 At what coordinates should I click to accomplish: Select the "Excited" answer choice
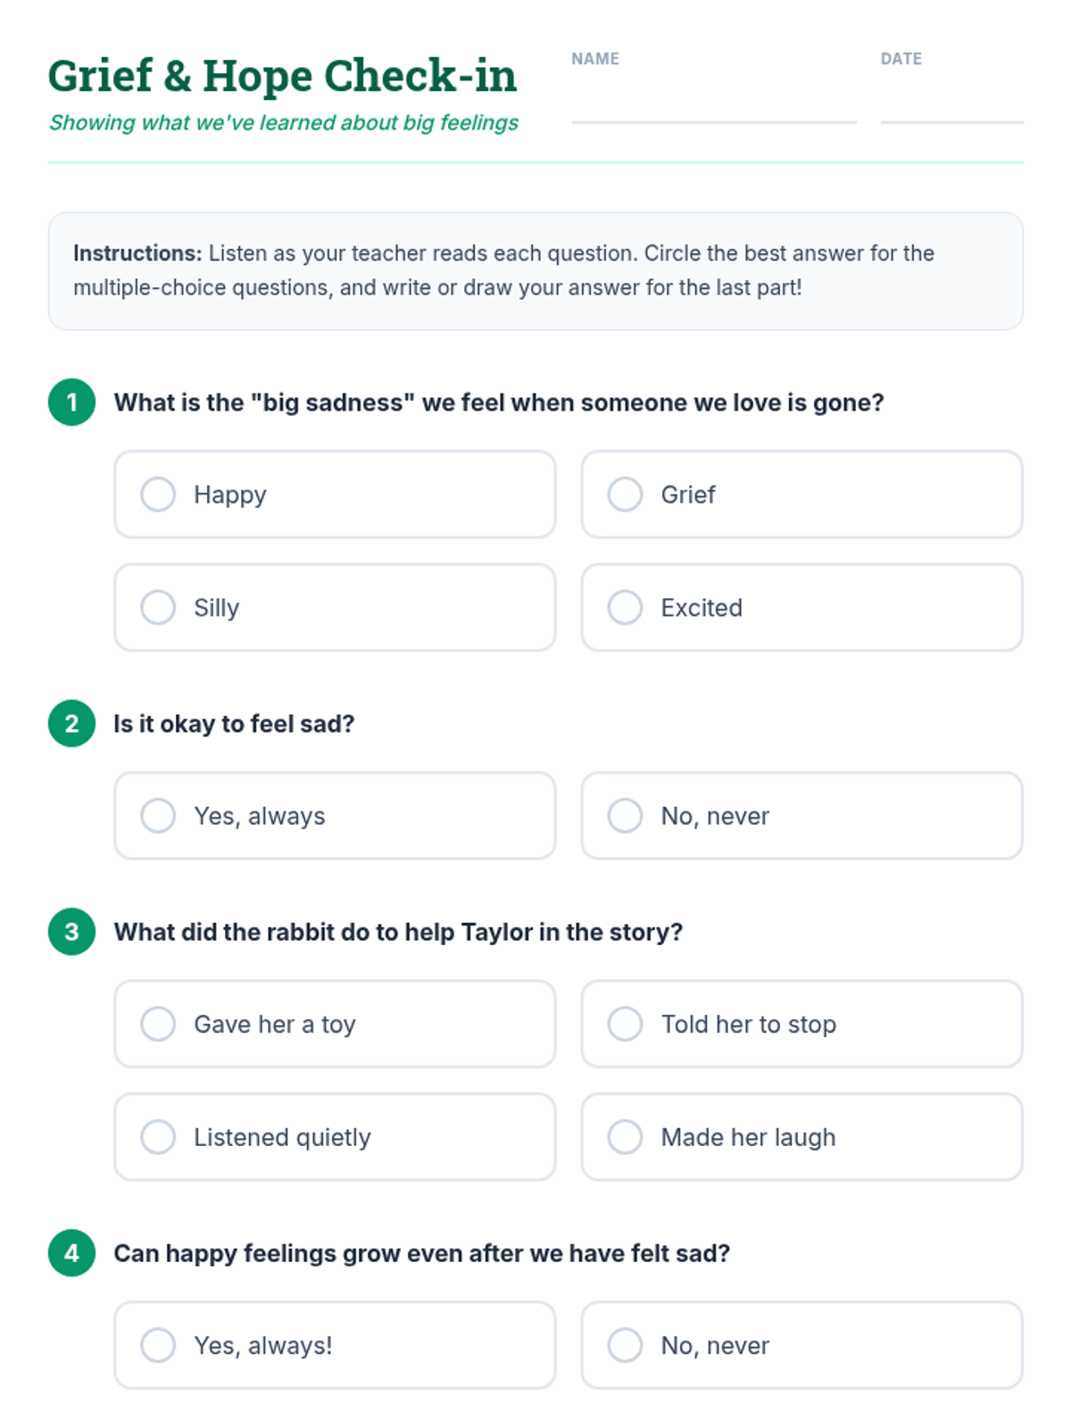point(626,608)
